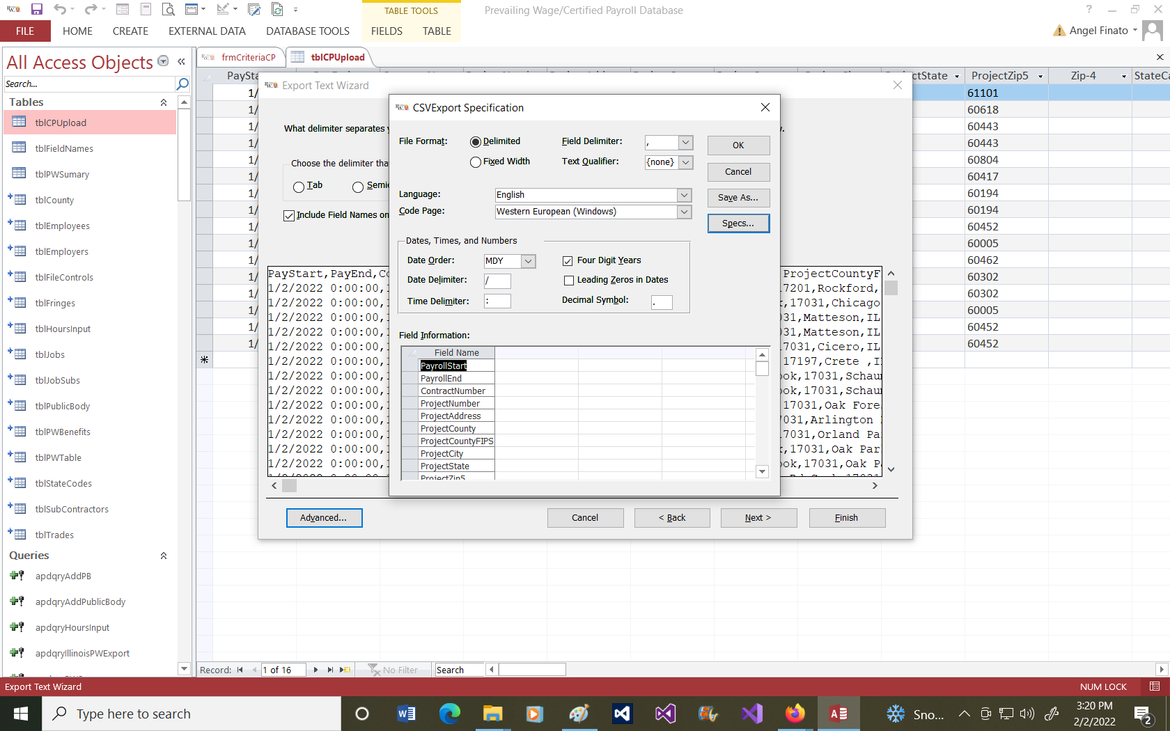Open the DATABASE TOOLS ribbon tab

[x=307, y=31]
